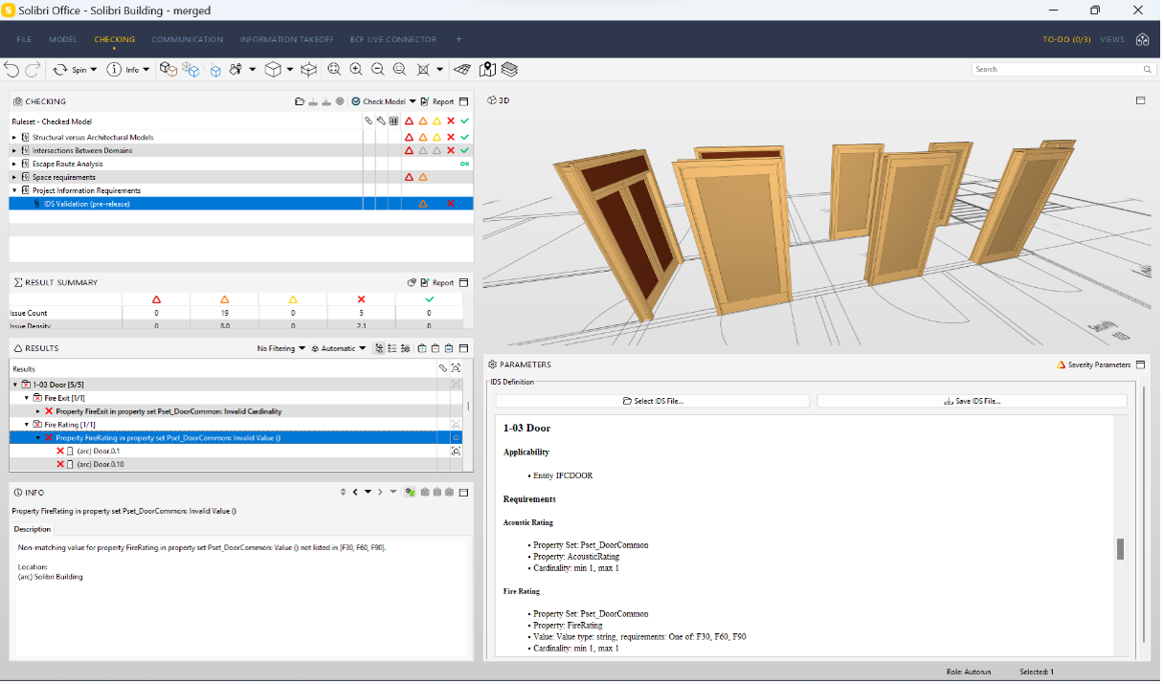The image size is (1164, 684).
Task: Click the Solibri house icon at top right
Action: [1142, 39]
